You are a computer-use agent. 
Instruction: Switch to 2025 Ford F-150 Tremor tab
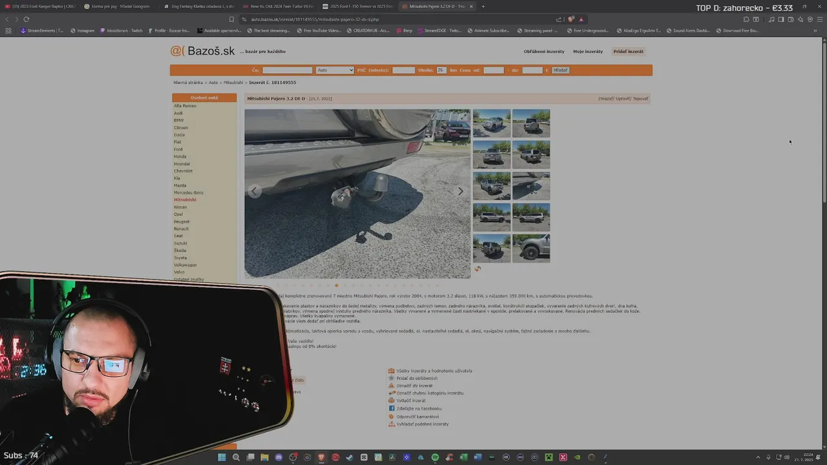(357, 6)
